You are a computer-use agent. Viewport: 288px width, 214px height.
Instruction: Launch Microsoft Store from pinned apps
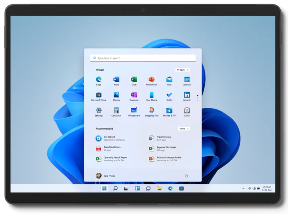click(x=99, y=97)
